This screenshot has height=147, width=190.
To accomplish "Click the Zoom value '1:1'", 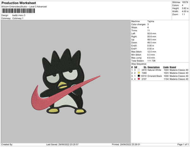I will (x=183, y=15).
